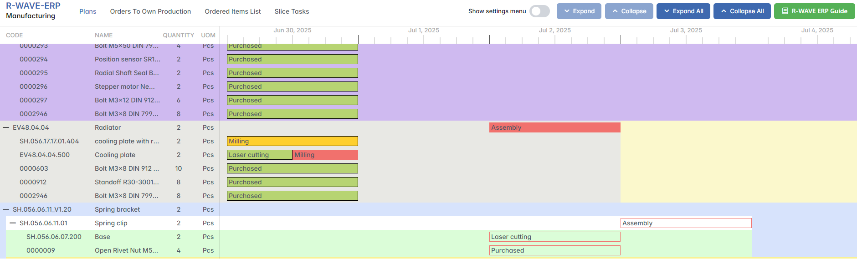Open the R-WAVE ERP Guide
857x259 pixels.
[814, 11]
